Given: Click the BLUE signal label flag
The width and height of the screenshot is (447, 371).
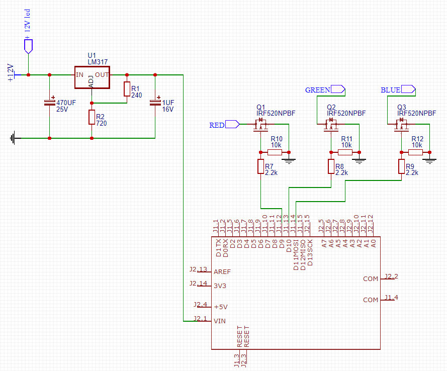Looking at the screenshot, I should [409, 90].
